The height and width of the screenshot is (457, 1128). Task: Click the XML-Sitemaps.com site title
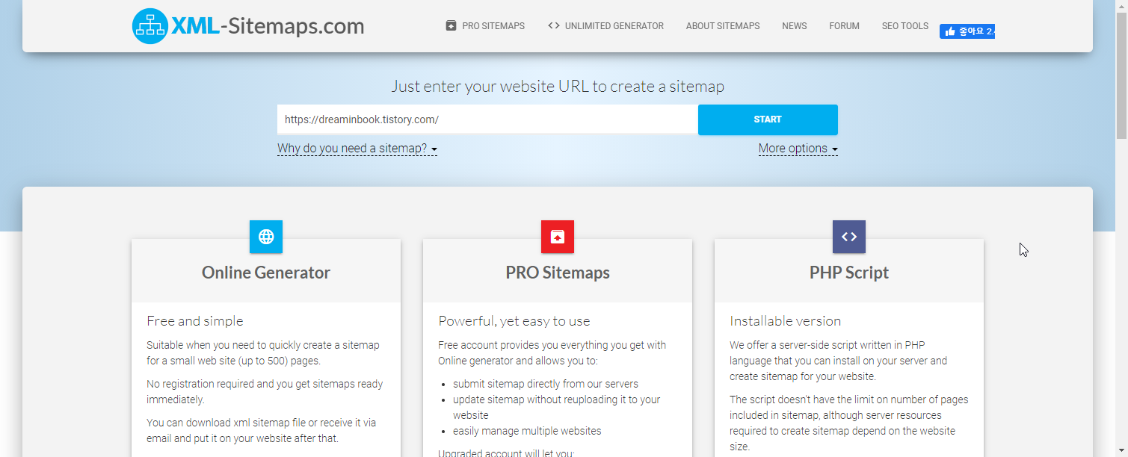coord(268,26)
